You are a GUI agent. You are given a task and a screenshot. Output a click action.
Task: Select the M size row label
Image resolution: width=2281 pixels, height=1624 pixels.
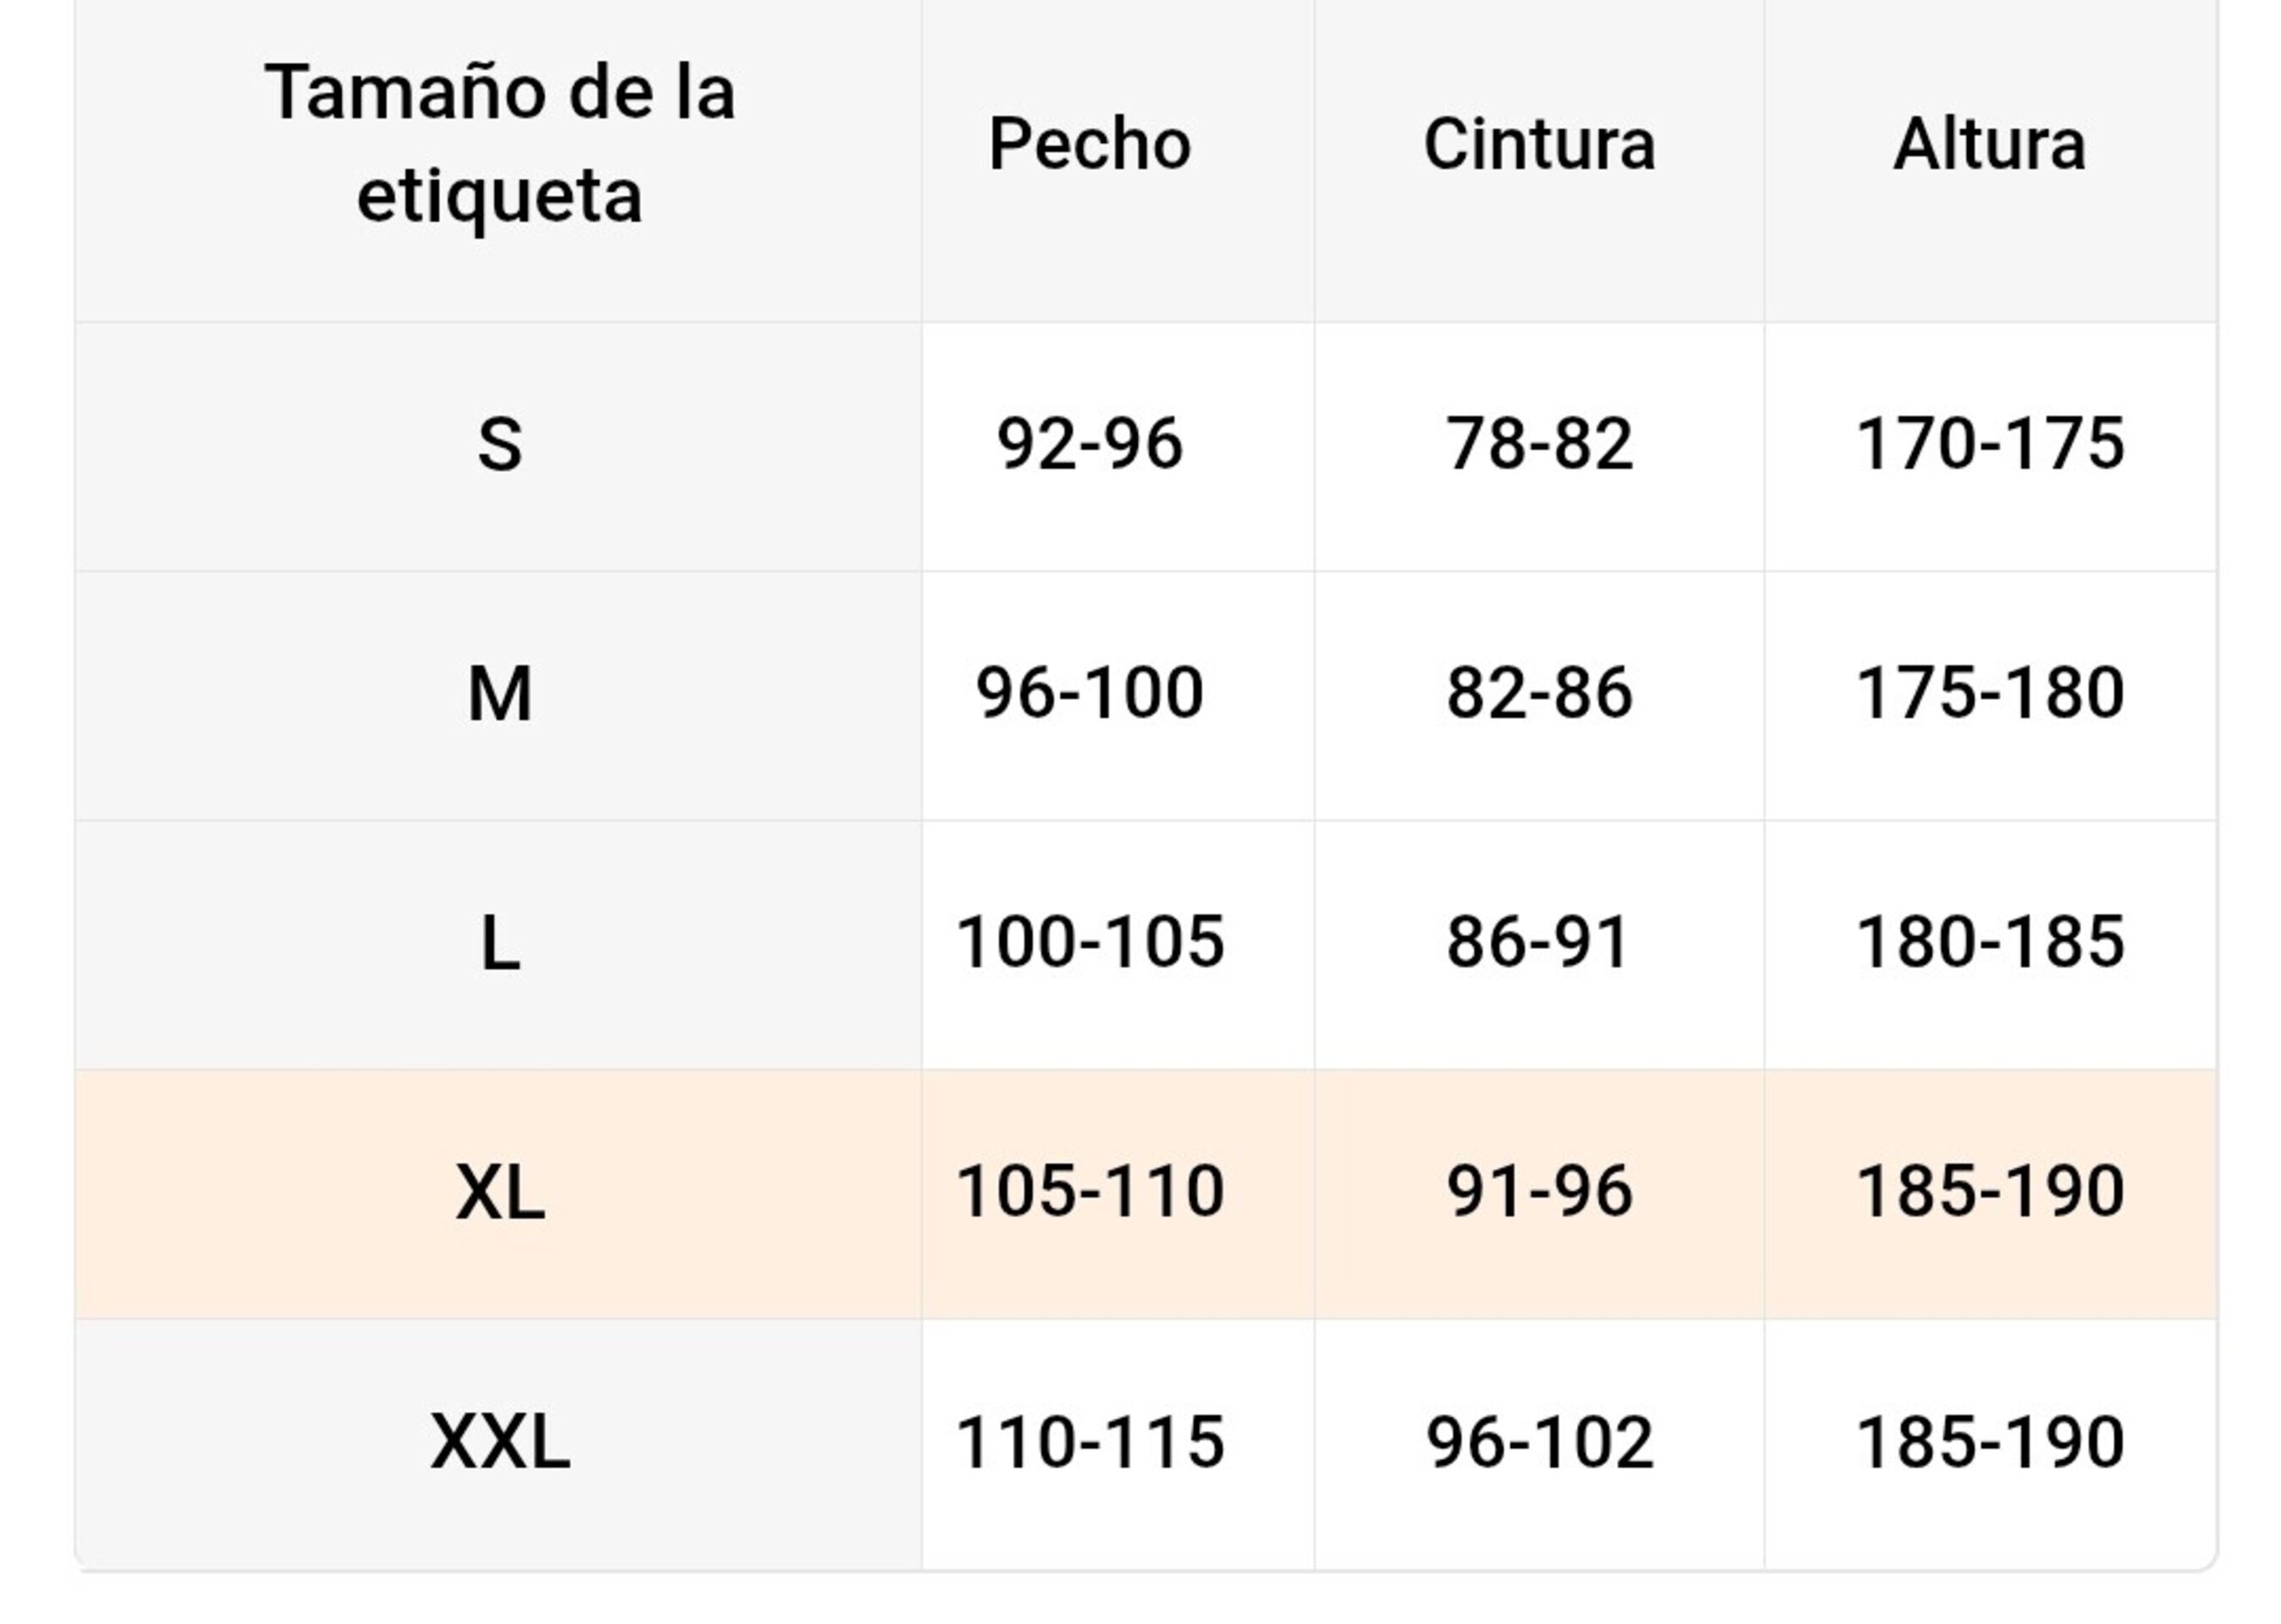pyautogui.click(x=499, y=693)
